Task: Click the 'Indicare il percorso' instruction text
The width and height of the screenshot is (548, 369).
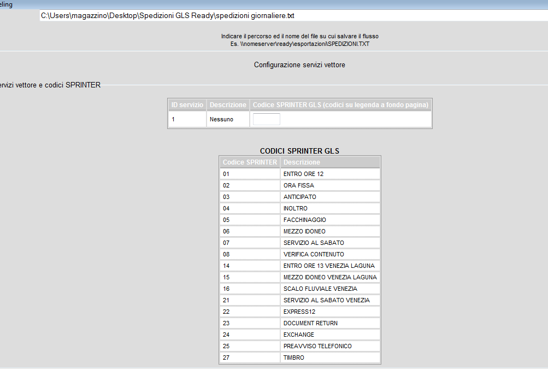Action: click(299, 37)
